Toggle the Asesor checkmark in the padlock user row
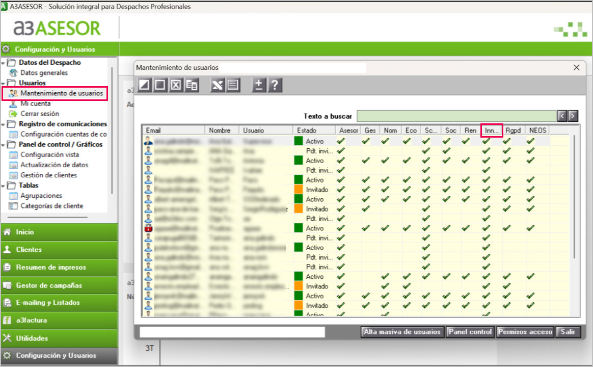Image resolution: width=593 pixels, height=367 pixels. 341,228
